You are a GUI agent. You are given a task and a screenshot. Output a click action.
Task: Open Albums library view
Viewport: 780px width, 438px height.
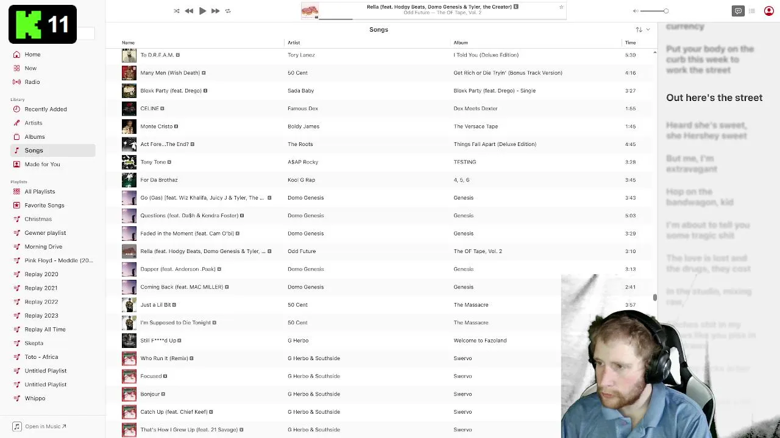click(35, 137)
